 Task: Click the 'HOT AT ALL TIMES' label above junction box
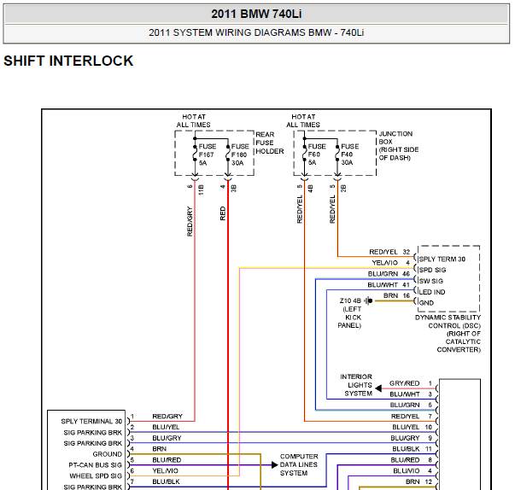(303, 120)
